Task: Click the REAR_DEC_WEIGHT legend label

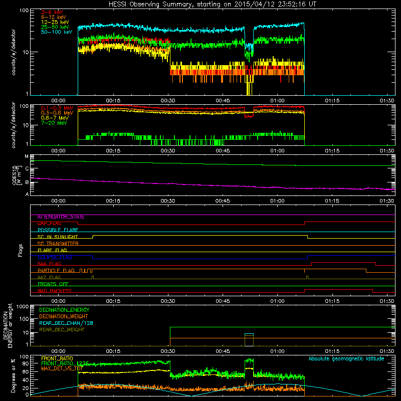Action: click(x=62, y=330)
